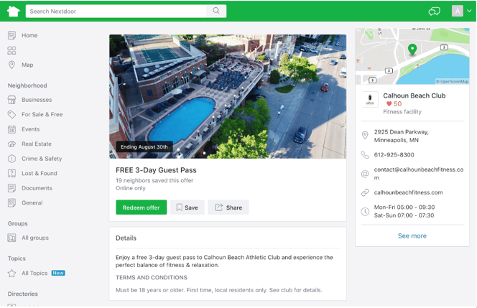
Task: Click the All groups icon
Action: tap(11, 238)
